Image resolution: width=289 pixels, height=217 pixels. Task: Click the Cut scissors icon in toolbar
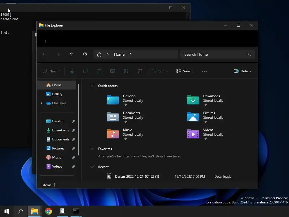72,71
